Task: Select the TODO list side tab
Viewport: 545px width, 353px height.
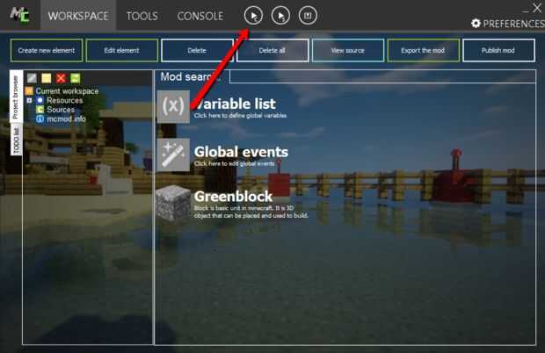Action: (x=16, y=140)
